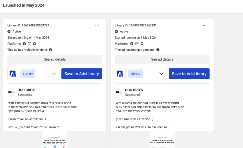Click multiple versions info icon, first ad
The image size is (243, 148).
(51, 50)
